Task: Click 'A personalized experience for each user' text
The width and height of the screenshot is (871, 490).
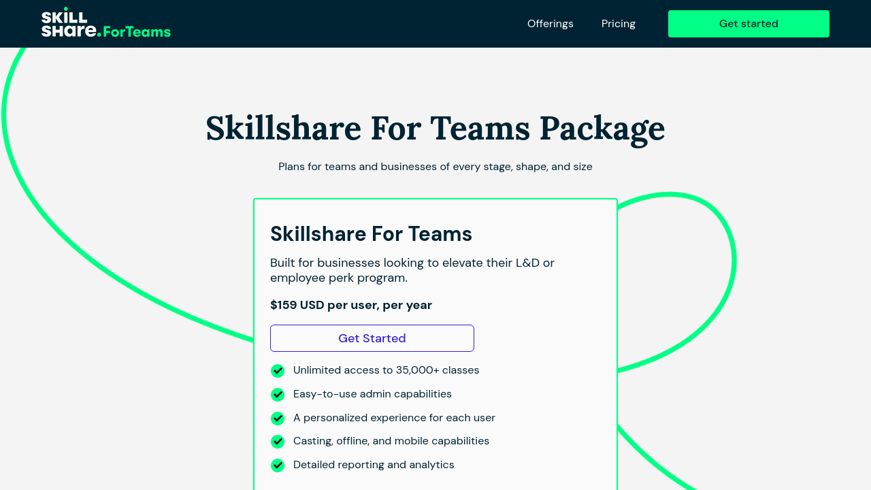Action: click(394, 418)
